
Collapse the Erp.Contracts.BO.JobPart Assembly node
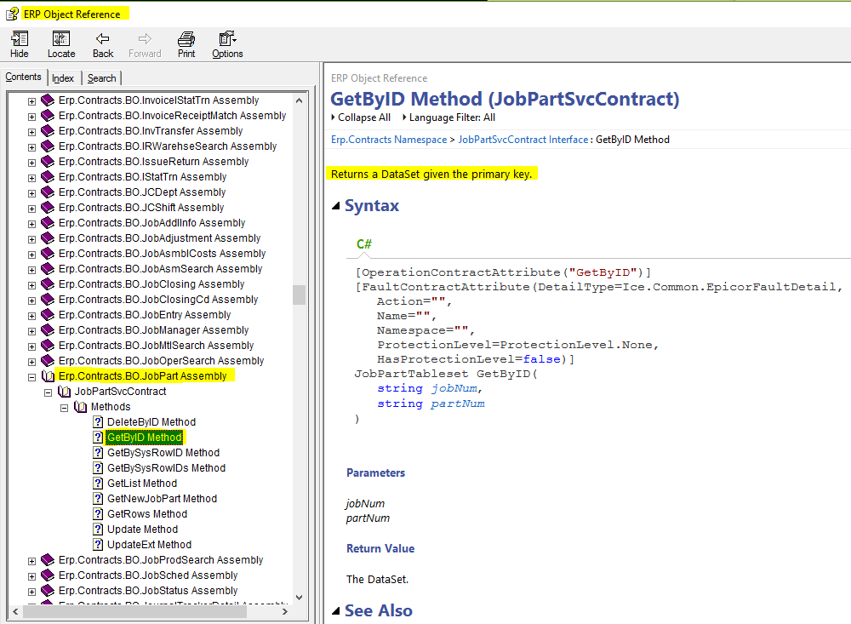click(31, 377)
